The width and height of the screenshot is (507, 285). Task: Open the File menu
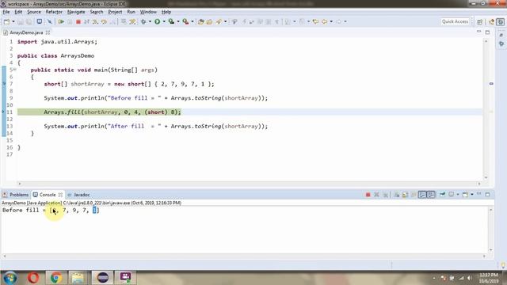point(6,12)
